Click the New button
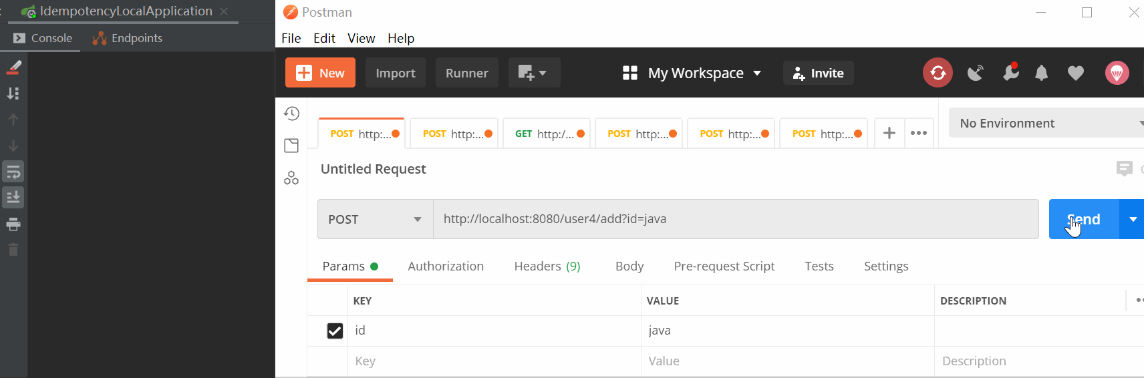The image size is (1144, 378). [x=320, y=73]
